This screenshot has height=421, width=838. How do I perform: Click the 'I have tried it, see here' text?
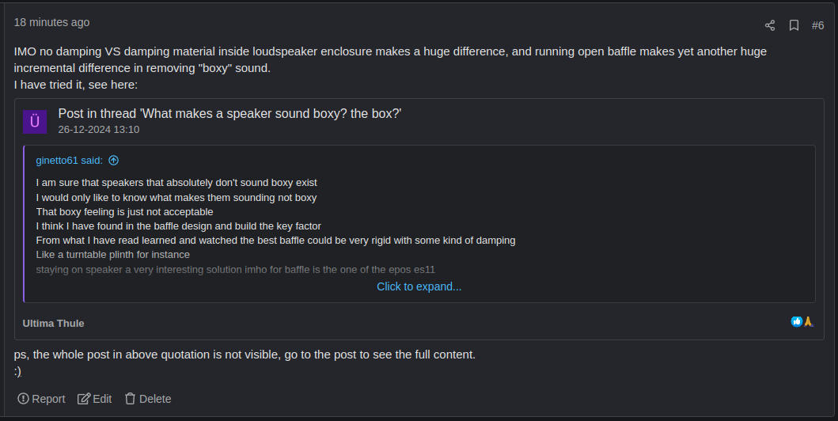(x=76, y=85)
